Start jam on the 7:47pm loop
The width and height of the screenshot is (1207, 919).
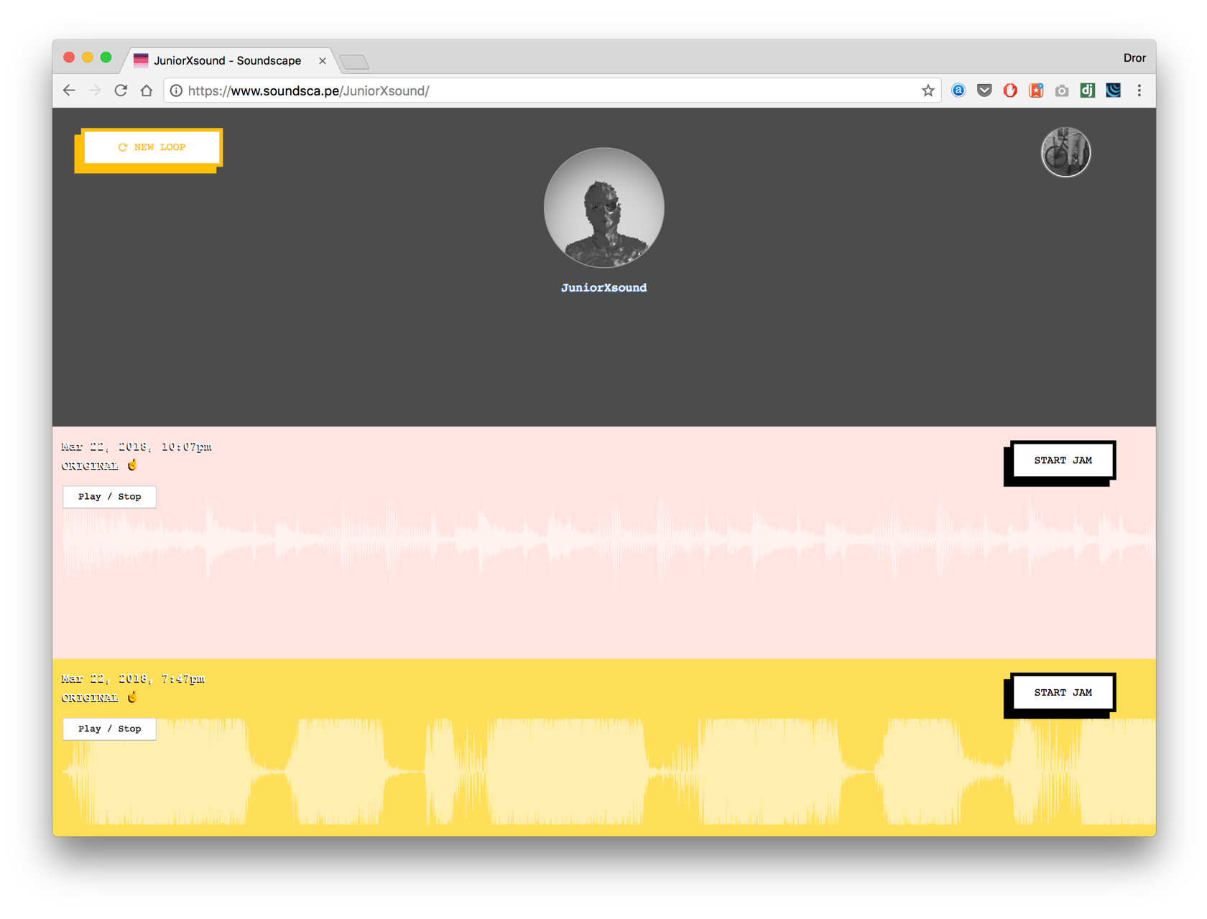click(1063, 692)
